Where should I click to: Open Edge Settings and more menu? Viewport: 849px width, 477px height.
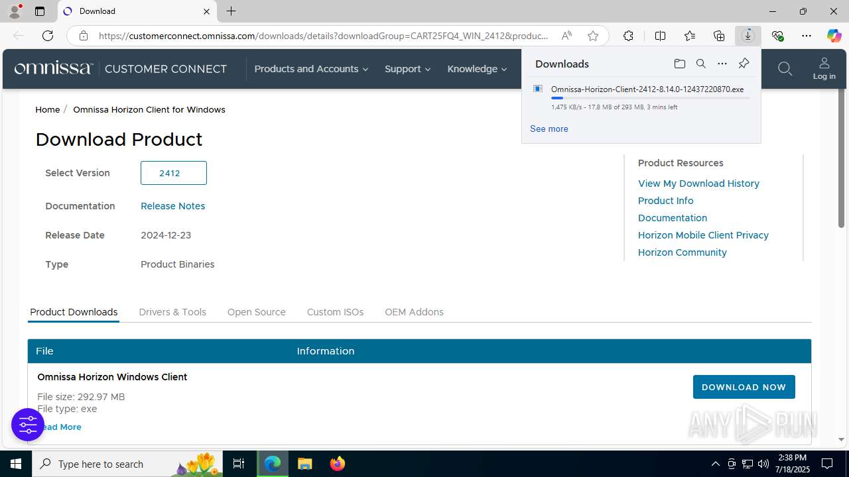807,36
